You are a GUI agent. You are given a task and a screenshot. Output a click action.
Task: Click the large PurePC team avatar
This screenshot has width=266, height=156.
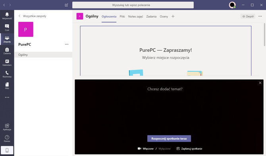(x=26, y=29)
